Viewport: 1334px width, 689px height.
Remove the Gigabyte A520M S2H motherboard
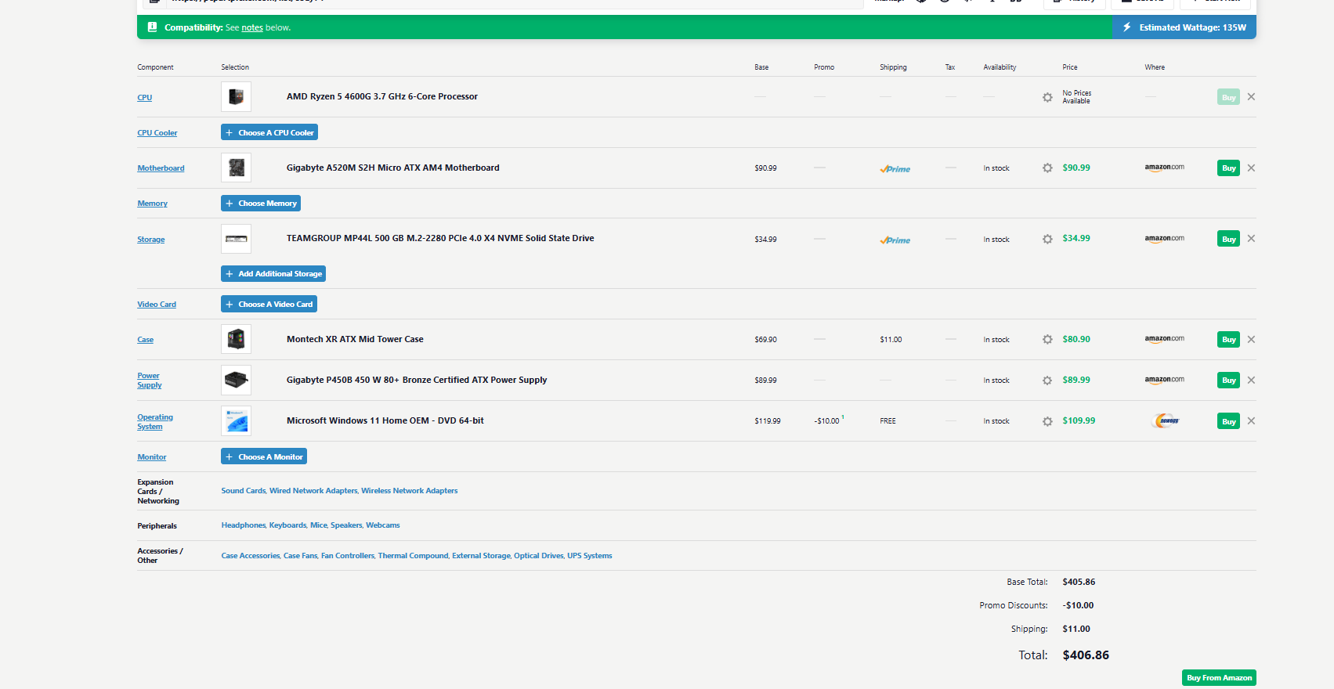click(1251, 168)
